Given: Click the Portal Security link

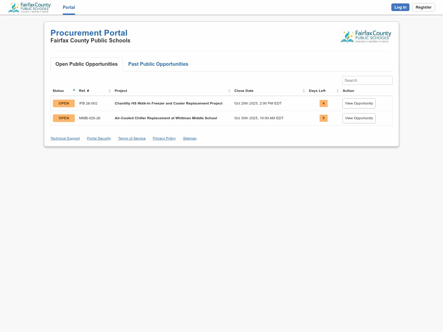Looking at the screenshot, I should tap(99, 138).
